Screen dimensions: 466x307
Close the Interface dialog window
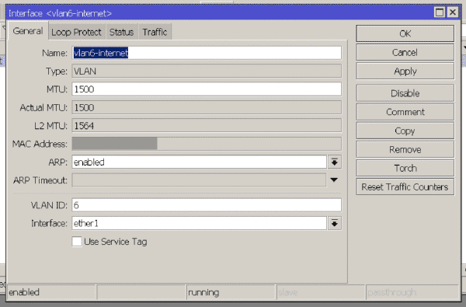pos(453,12)
